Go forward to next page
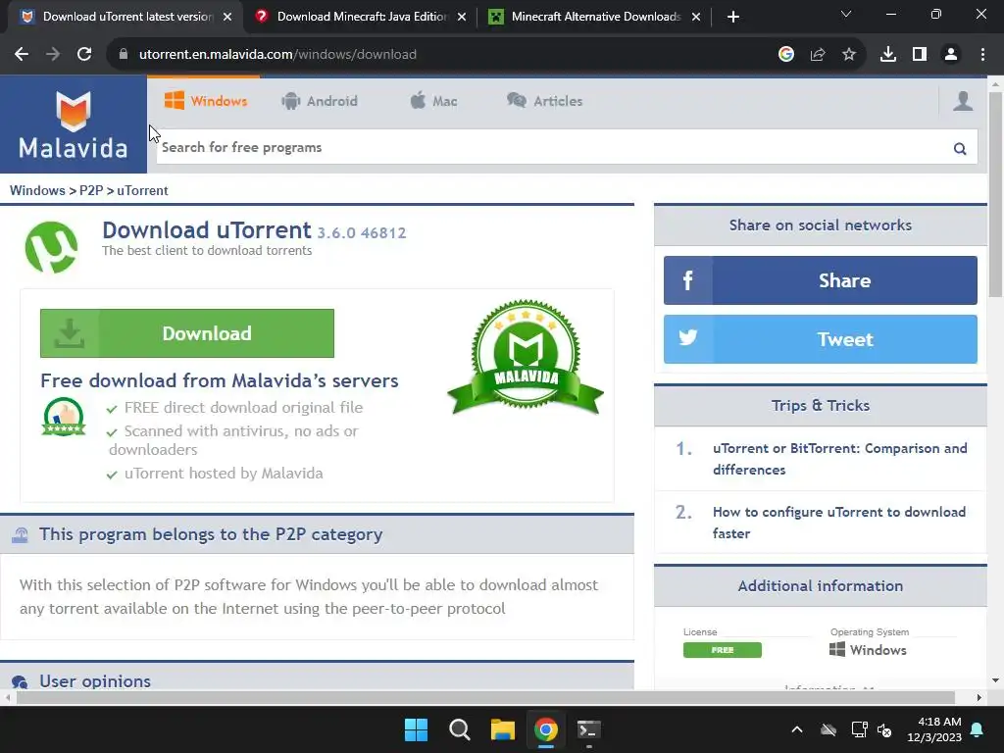 (x=53, y=55)
